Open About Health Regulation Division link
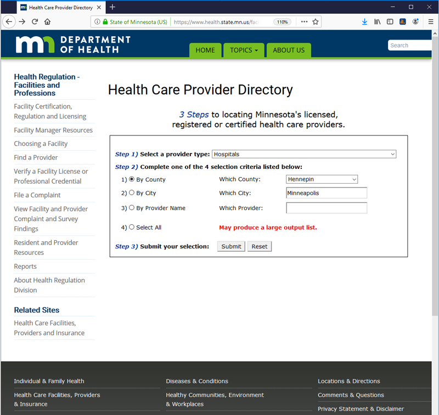The height and width of the screenshot is (415, 439). click(49, 285)
